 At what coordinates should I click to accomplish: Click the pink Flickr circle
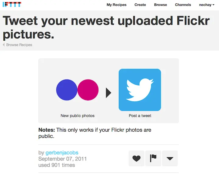tap(88, 90)
